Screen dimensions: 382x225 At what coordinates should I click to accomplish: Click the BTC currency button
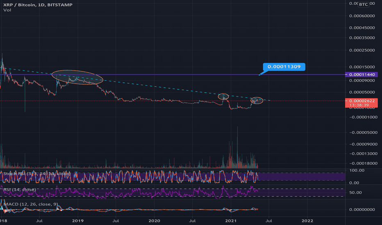click(x=363, y=4)
